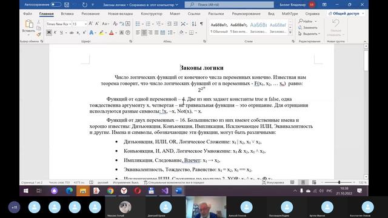Toggle italic formatting (К) in ribbon
This screenshot has width=388, height=218.
(x=55, y=32)
